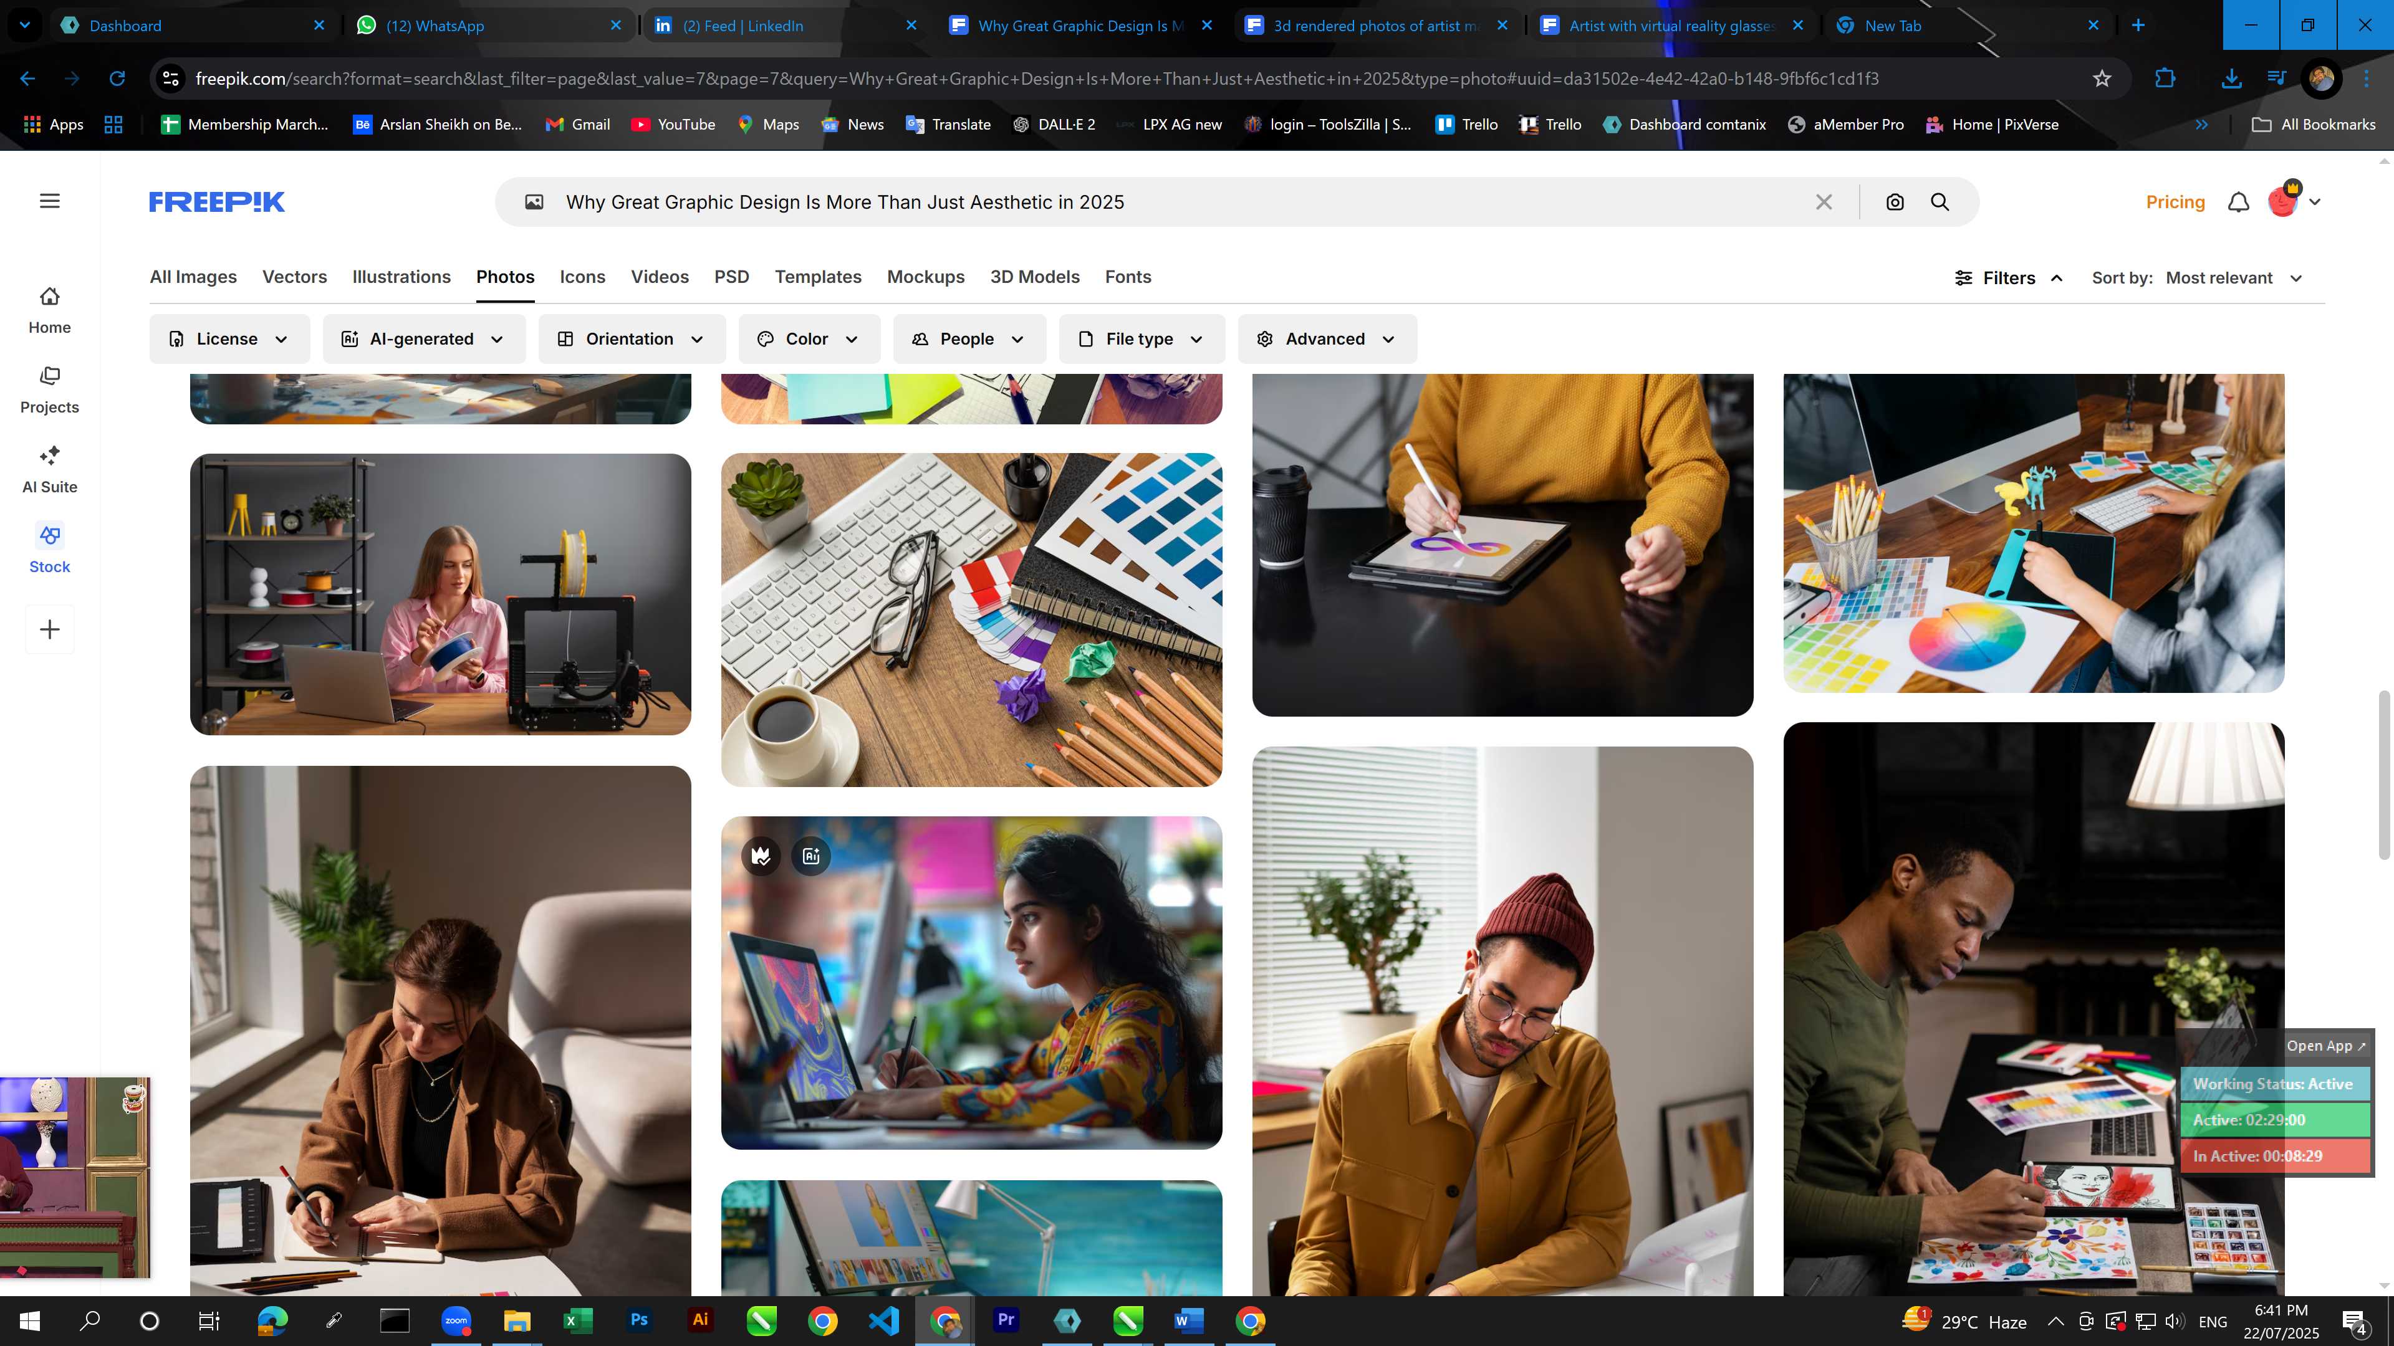Click premium crown badge on thumbnail

click(761, 856)
